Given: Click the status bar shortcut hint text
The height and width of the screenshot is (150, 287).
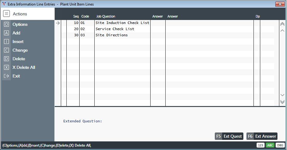Looking at the screenshot, I should [x=47, y=145].
